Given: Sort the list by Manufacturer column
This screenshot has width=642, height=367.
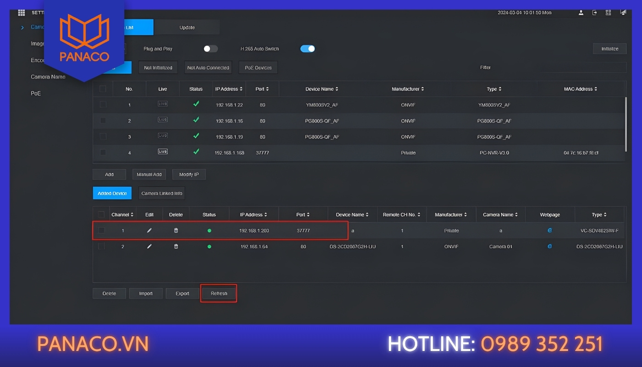Looking at the screenshot, I should pyautogui.click(x=408, y=89).
